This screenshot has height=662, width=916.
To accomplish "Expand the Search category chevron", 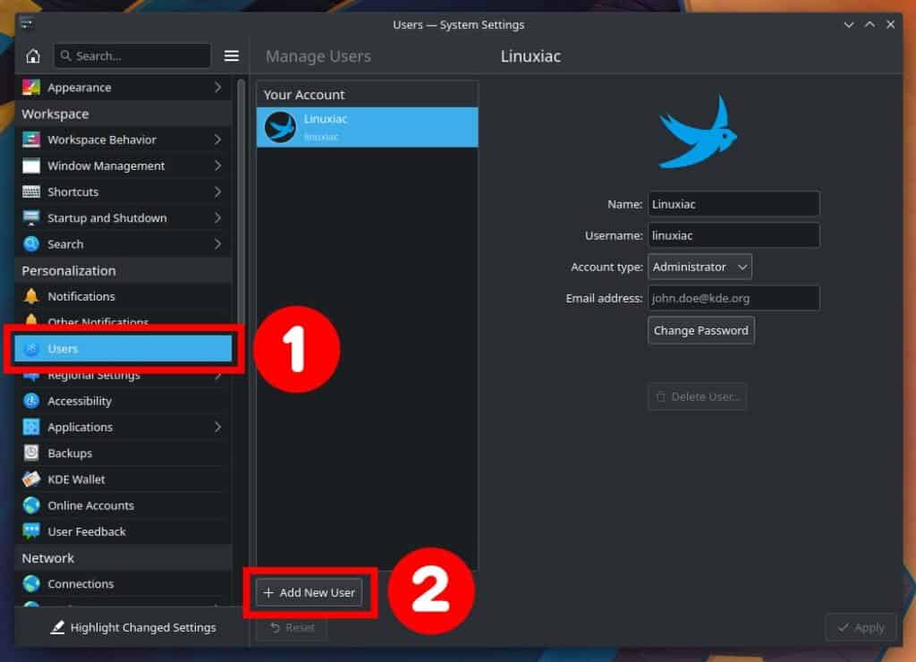I will (x=218, y=244).
